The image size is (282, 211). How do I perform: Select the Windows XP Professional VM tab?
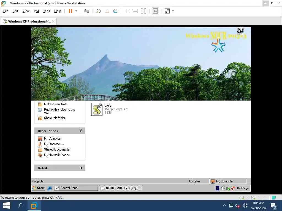(28, 21)
